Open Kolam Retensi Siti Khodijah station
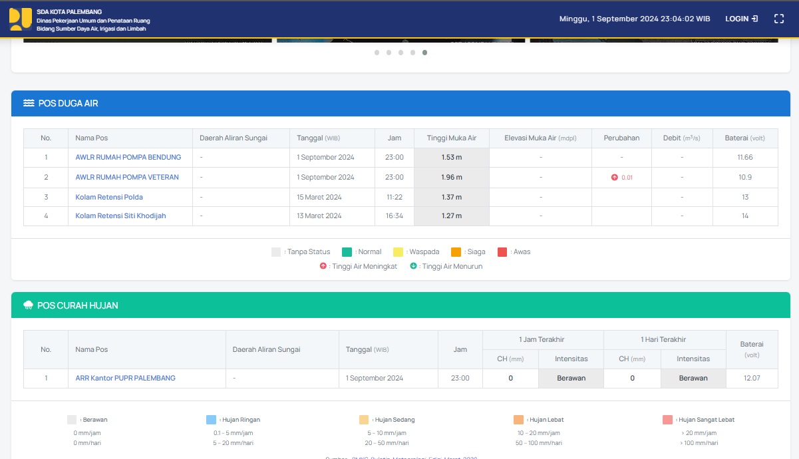 point(120,216)
